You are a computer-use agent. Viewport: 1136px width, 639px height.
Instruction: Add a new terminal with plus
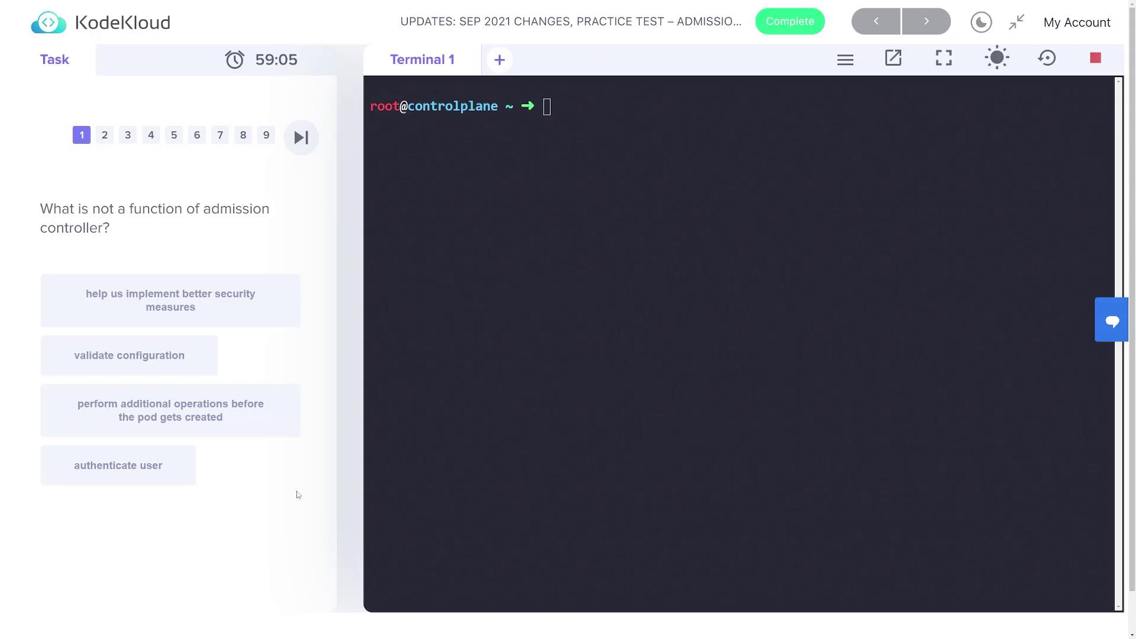click(499, 60)
